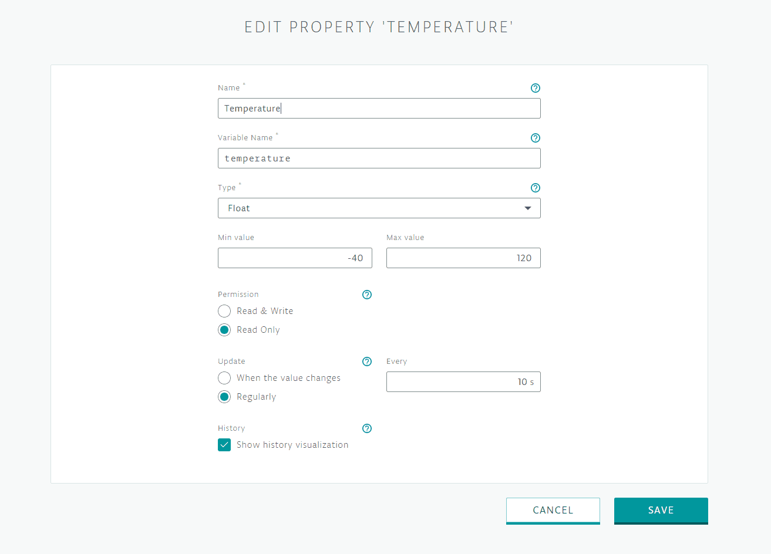Cancel editing the property

(553, 510)
